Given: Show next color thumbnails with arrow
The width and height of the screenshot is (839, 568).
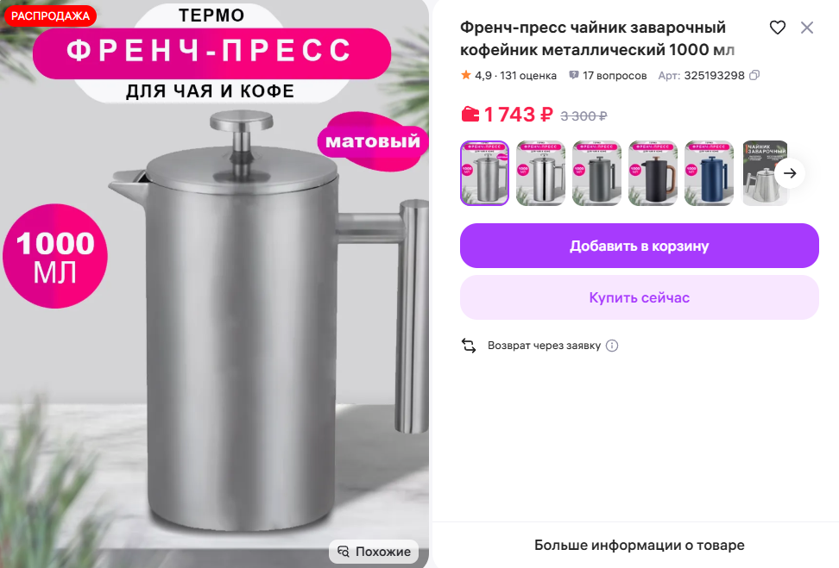Looking at the screenshot, I should (x=789, y=173).
